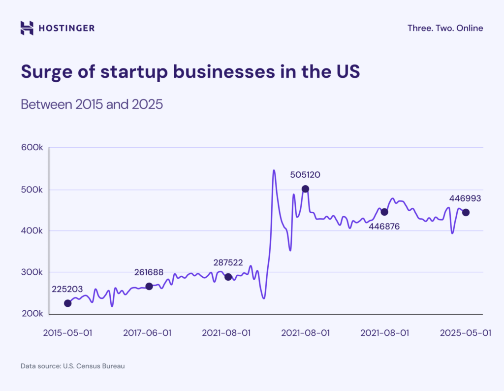
Task: Select the 446993 final data point
Action: tap(466, 212)
